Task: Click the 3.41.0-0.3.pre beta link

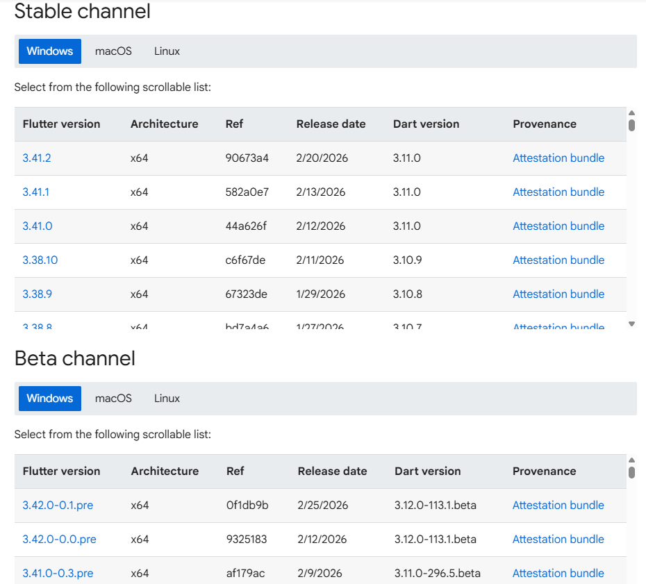Action: coord(58,574)
